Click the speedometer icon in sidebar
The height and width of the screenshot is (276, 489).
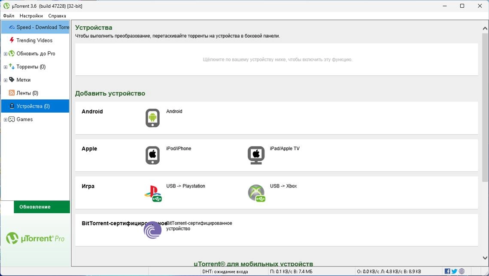[12, 27]
